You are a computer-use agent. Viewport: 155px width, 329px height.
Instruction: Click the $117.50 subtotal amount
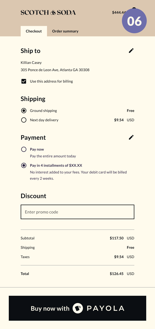117,238
